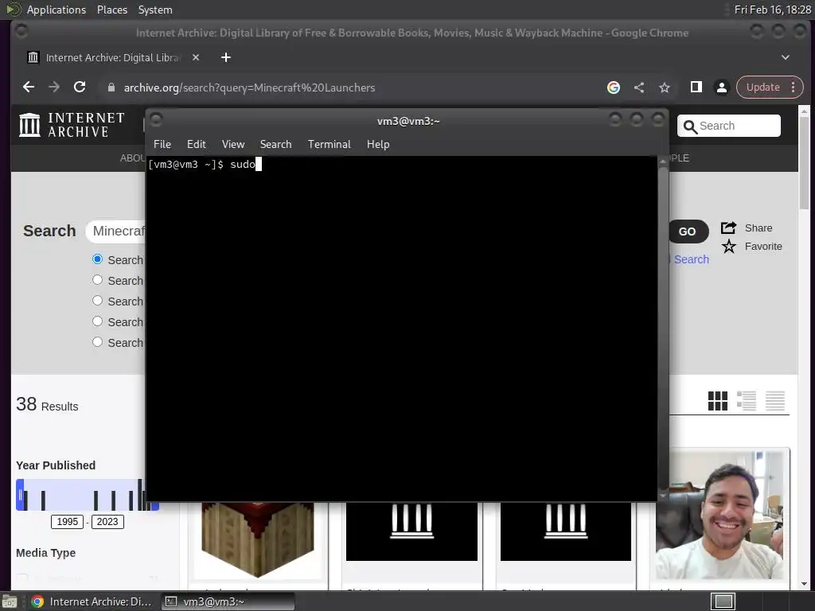Click the workspace switcher in bottom panel
The image size is (815, 611).
723,601
